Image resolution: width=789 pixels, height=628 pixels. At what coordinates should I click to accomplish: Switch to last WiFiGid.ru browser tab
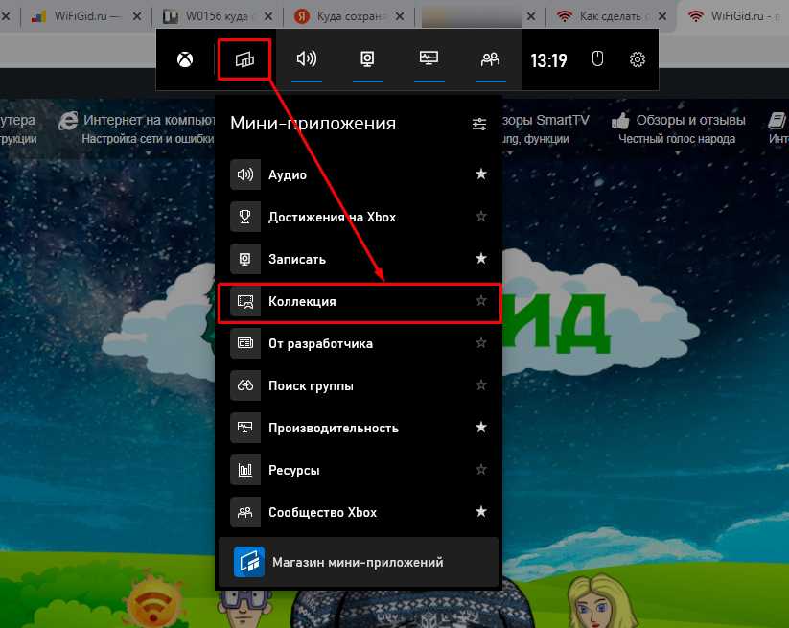point(734,16)
